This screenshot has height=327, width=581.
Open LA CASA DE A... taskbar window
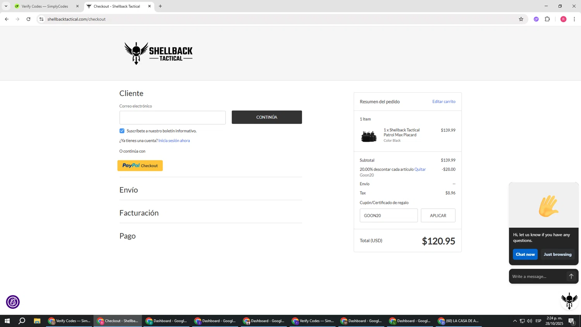(x=459, y=321)
